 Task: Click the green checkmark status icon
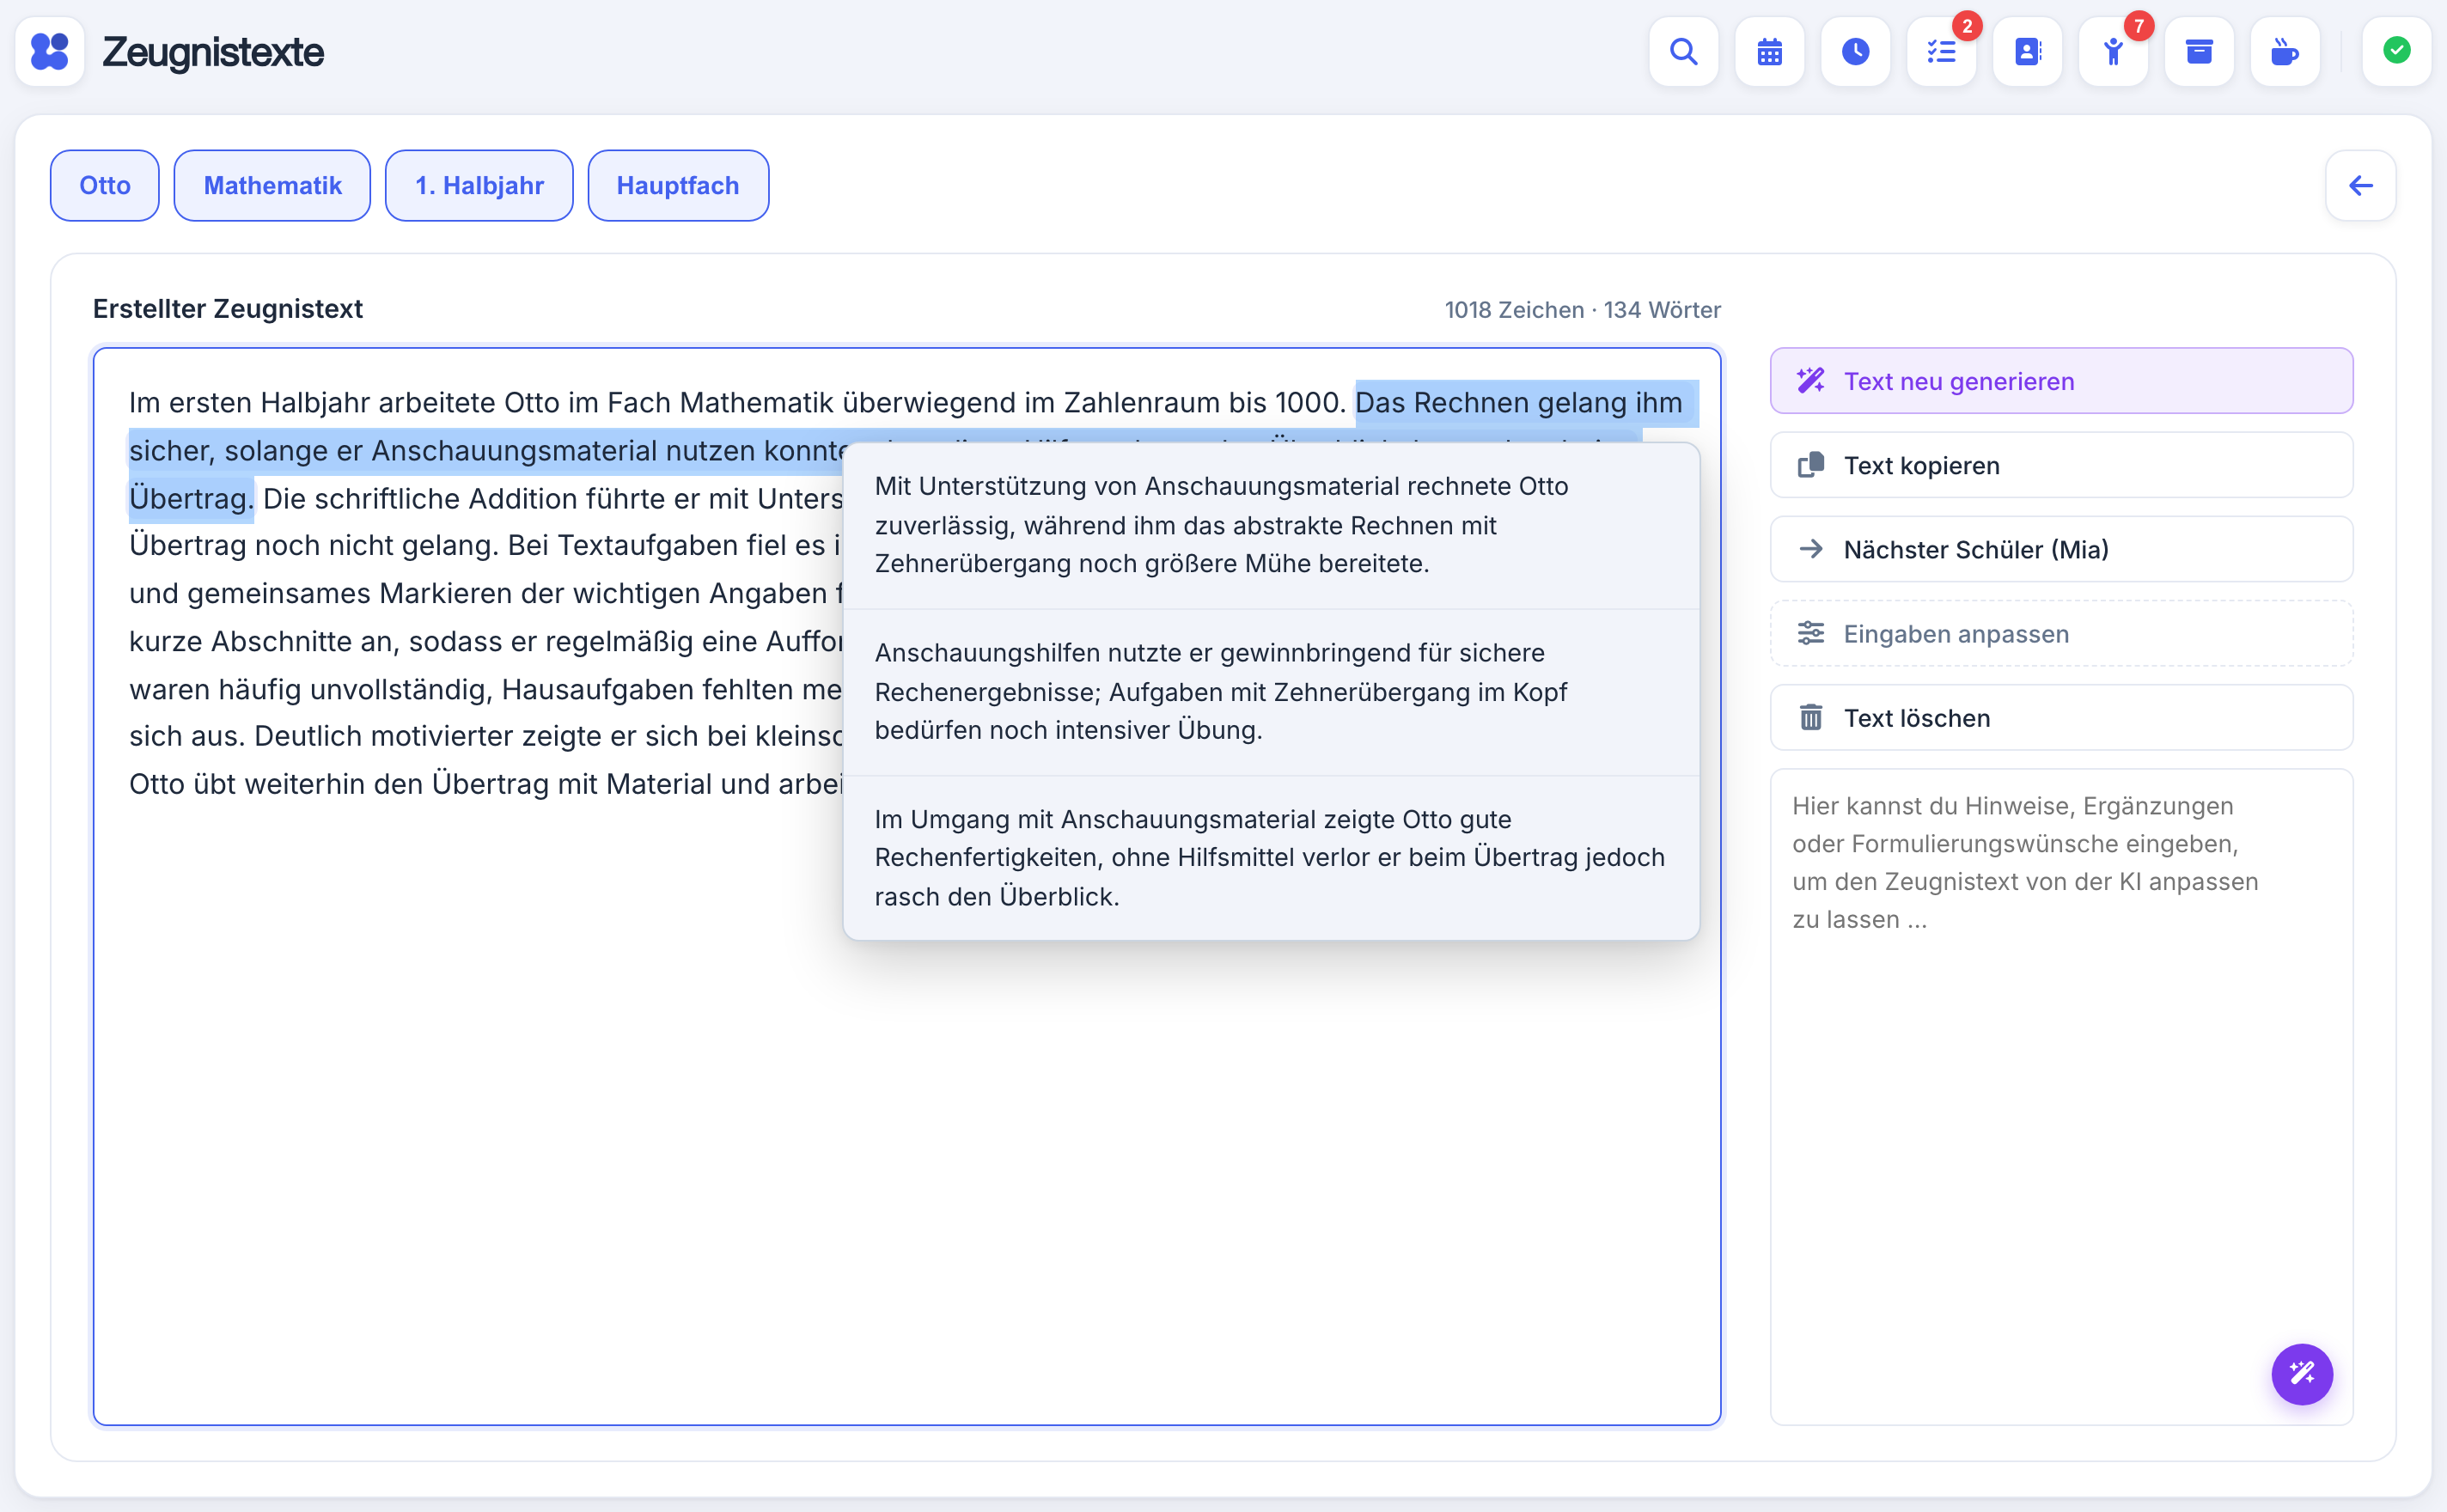point(2397,51)
